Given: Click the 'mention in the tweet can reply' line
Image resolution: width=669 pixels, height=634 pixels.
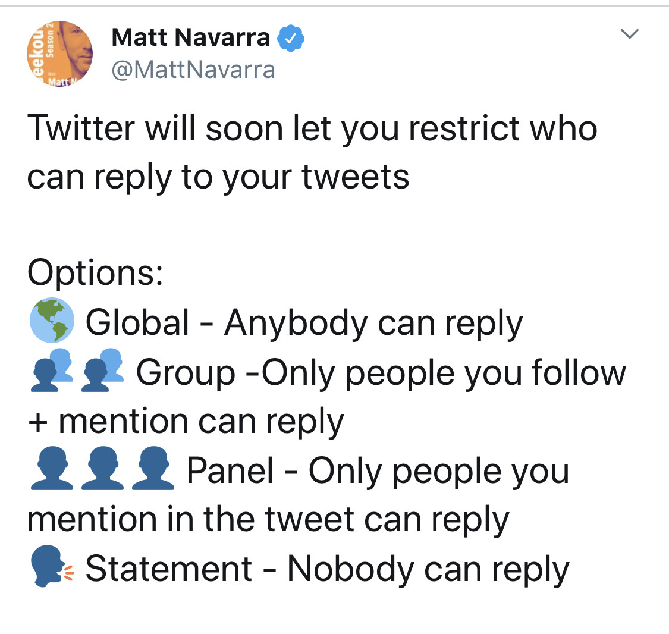Looking at the screenshot, I should pyautogui.click(x=268, y=519).
